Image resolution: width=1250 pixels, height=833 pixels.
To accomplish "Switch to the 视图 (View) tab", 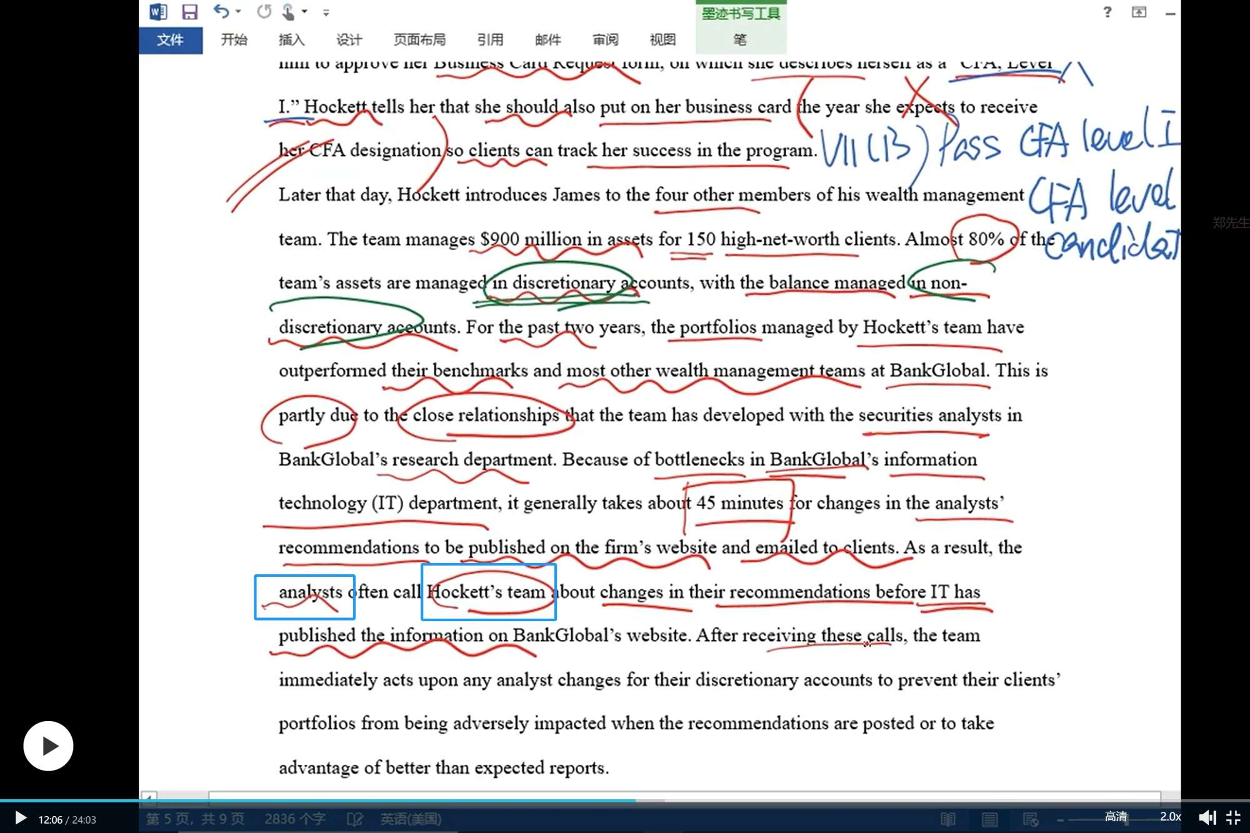I will click(x=662, y=40).
